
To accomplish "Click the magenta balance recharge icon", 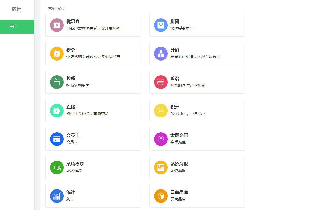I will pyautogui.click(x=161, y=139).
